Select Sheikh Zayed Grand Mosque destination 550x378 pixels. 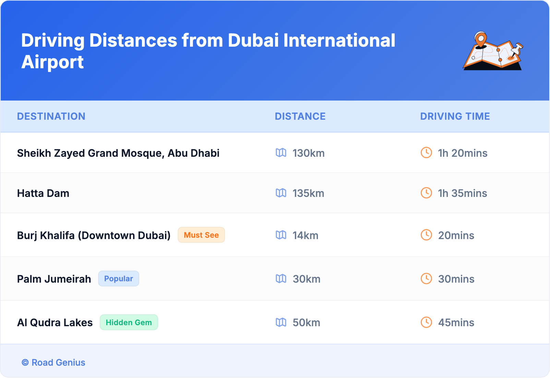pos(118,153)
